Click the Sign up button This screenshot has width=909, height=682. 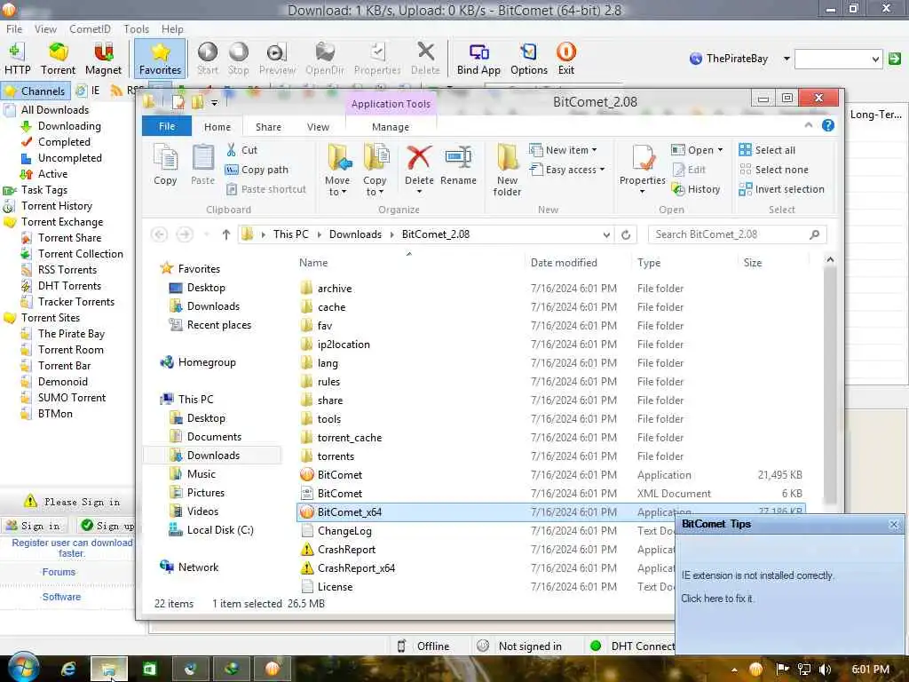click(x=107, y=526)
